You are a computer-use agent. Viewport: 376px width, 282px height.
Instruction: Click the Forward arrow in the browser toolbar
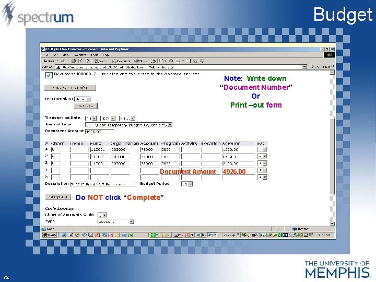(63, 61)
